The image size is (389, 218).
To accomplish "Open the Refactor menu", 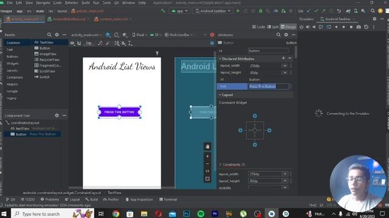I will coord(72,2).
